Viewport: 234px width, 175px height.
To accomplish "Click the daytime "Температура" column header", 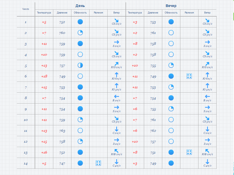I will coord(44,13).
